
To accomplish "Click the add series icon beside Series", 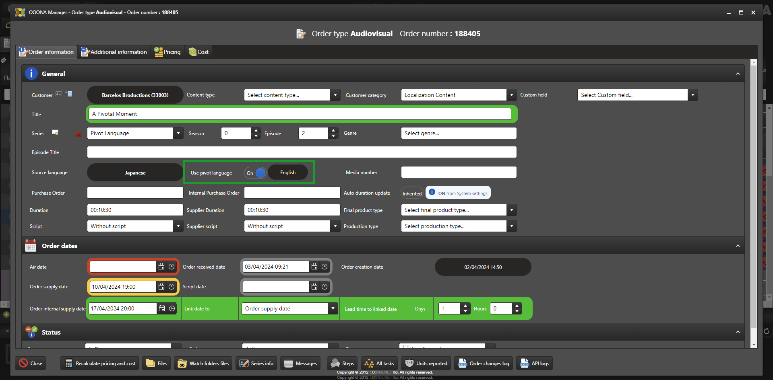I will pyautogui.click(x=55, y=133).
